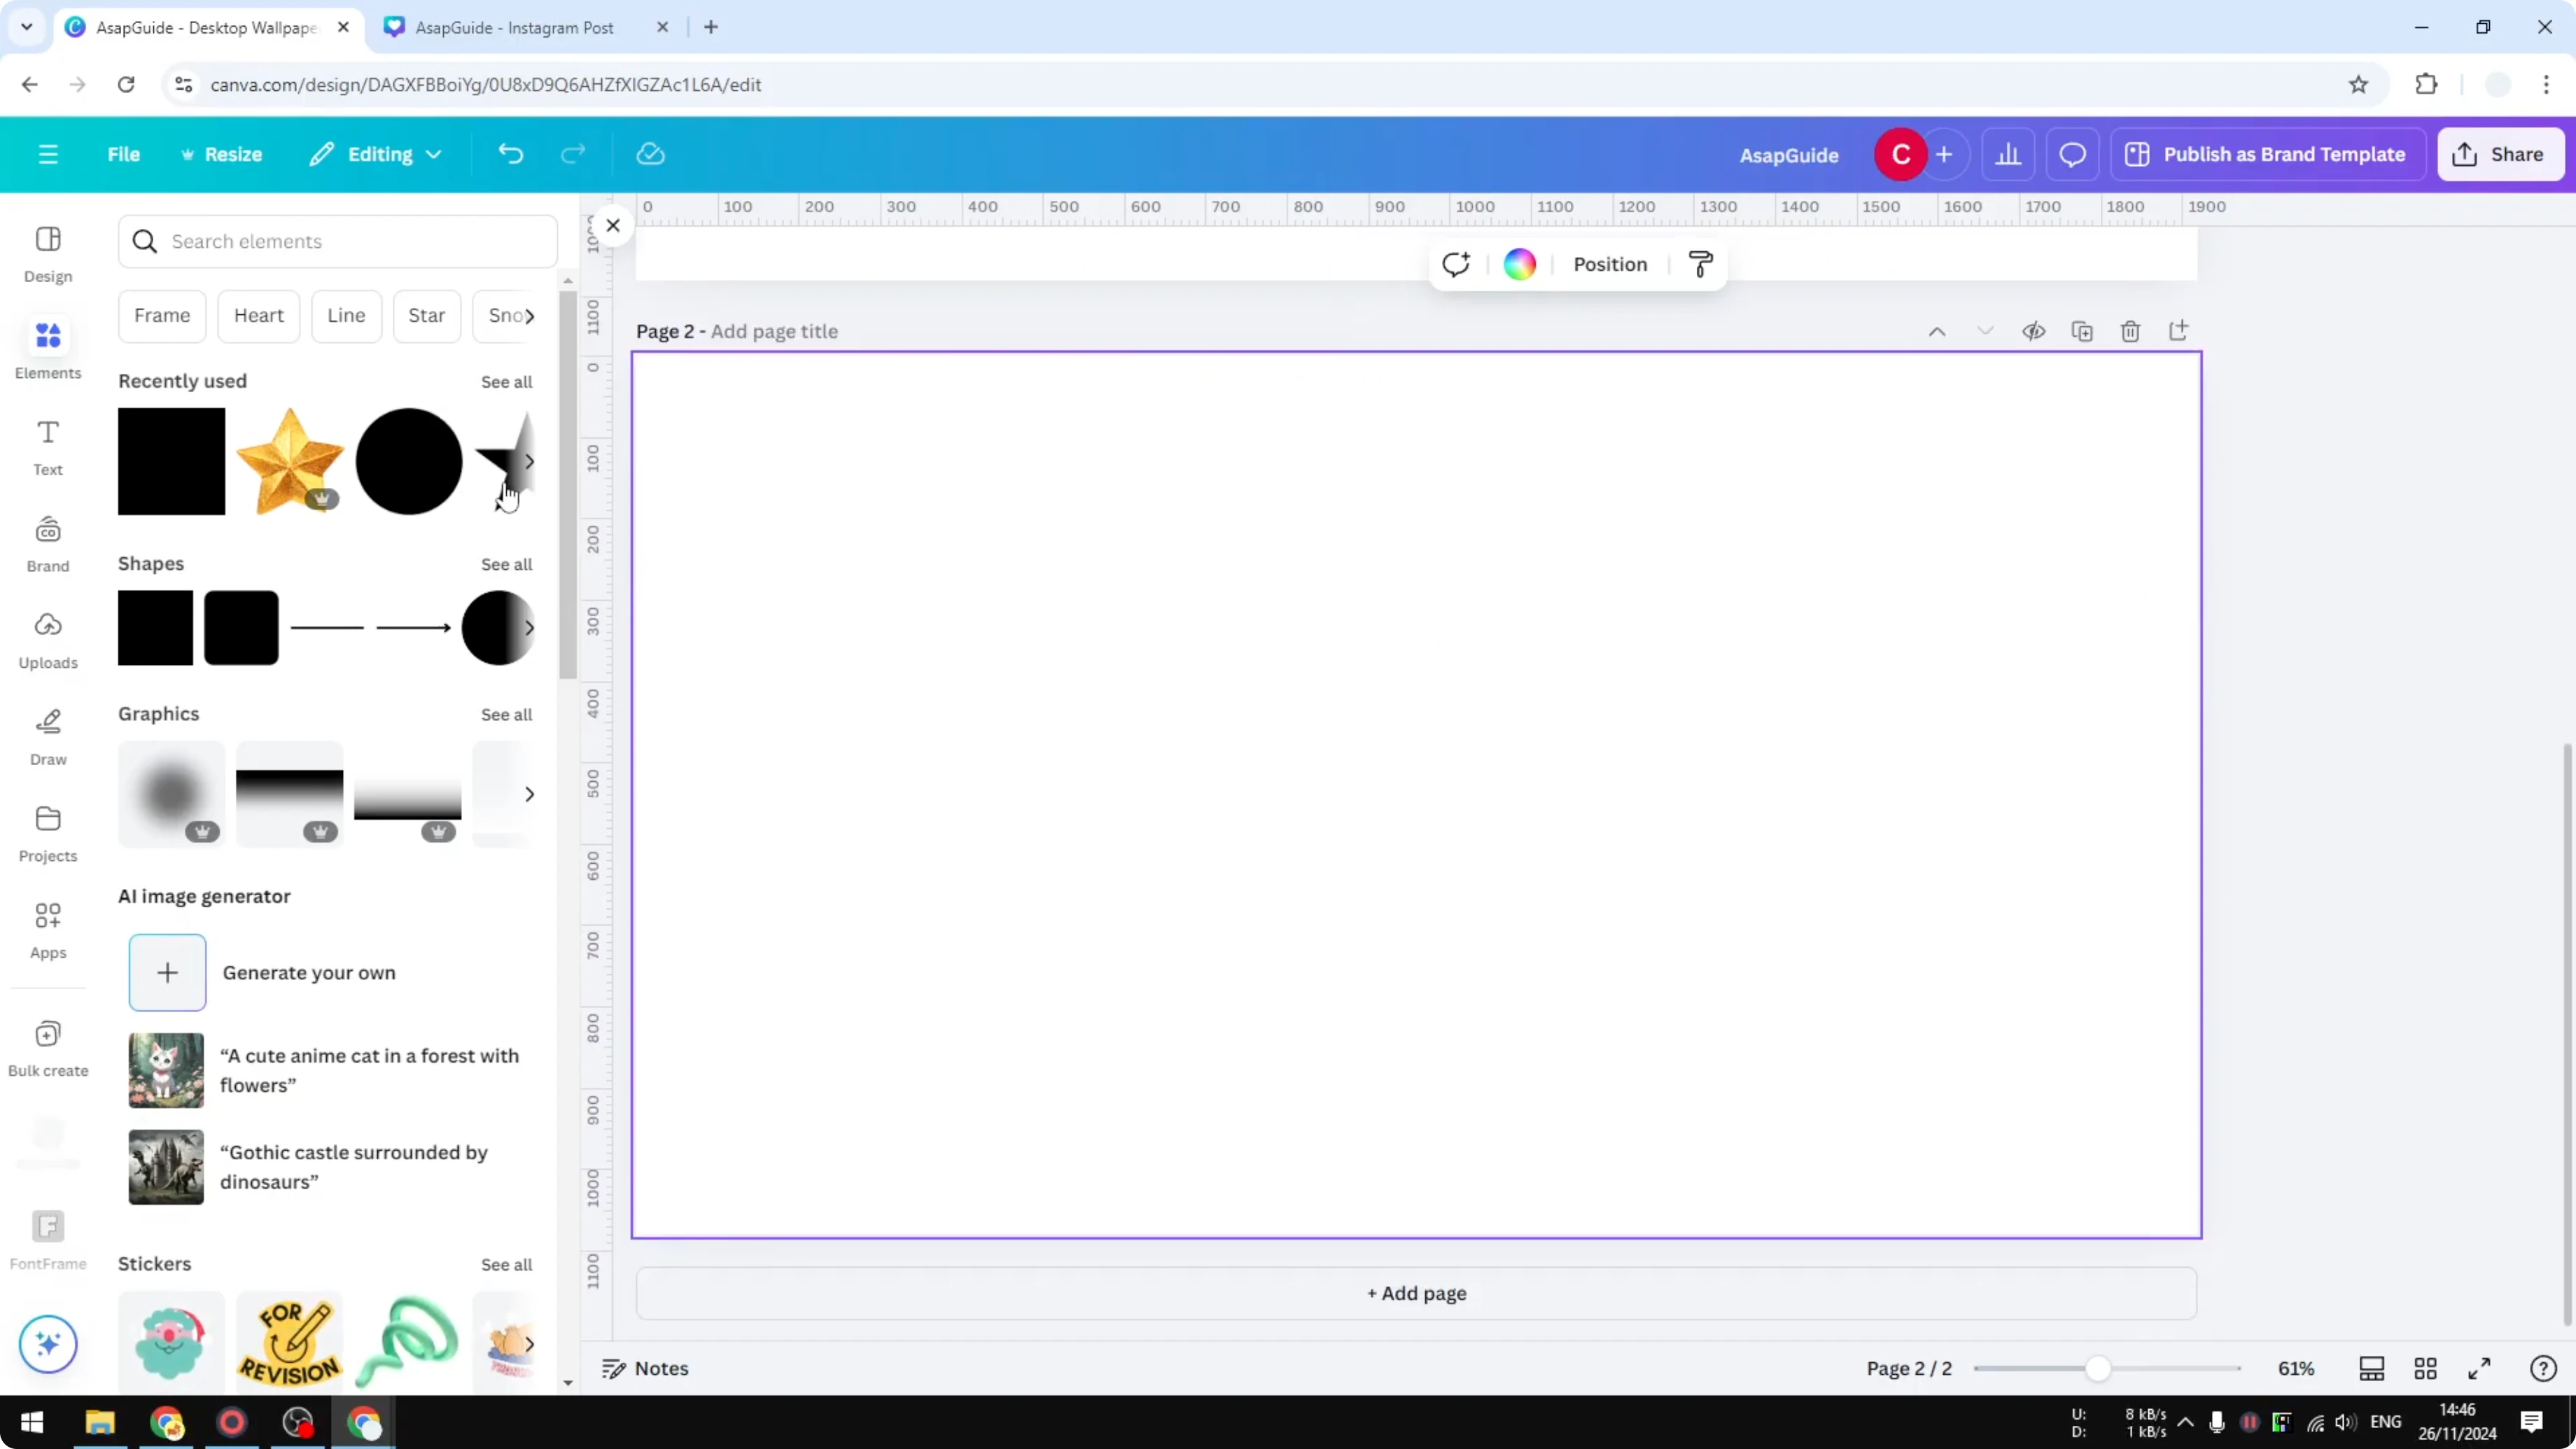
Task: Open the Uploads panel
Action: [x=47, y=641]
